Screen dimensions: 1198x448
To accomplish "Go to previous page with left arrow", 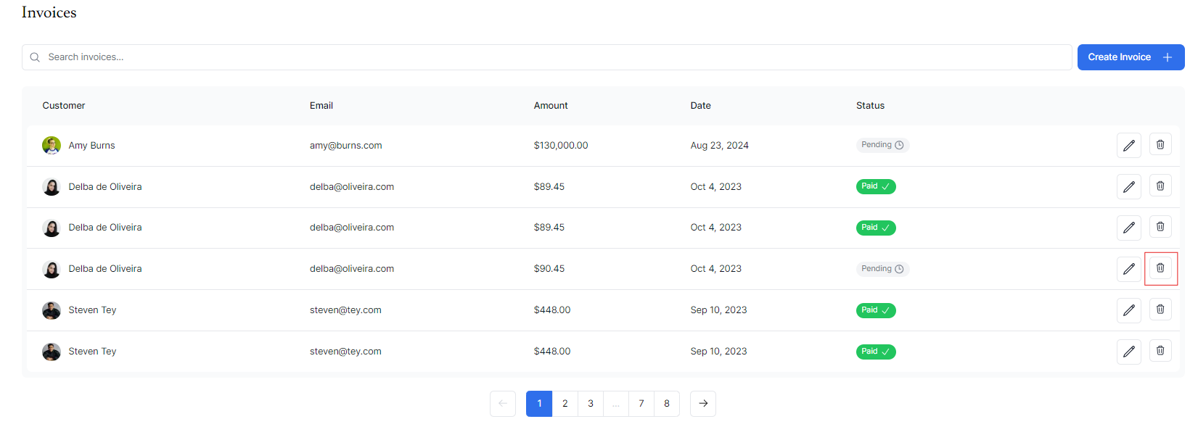I will 503,404.
